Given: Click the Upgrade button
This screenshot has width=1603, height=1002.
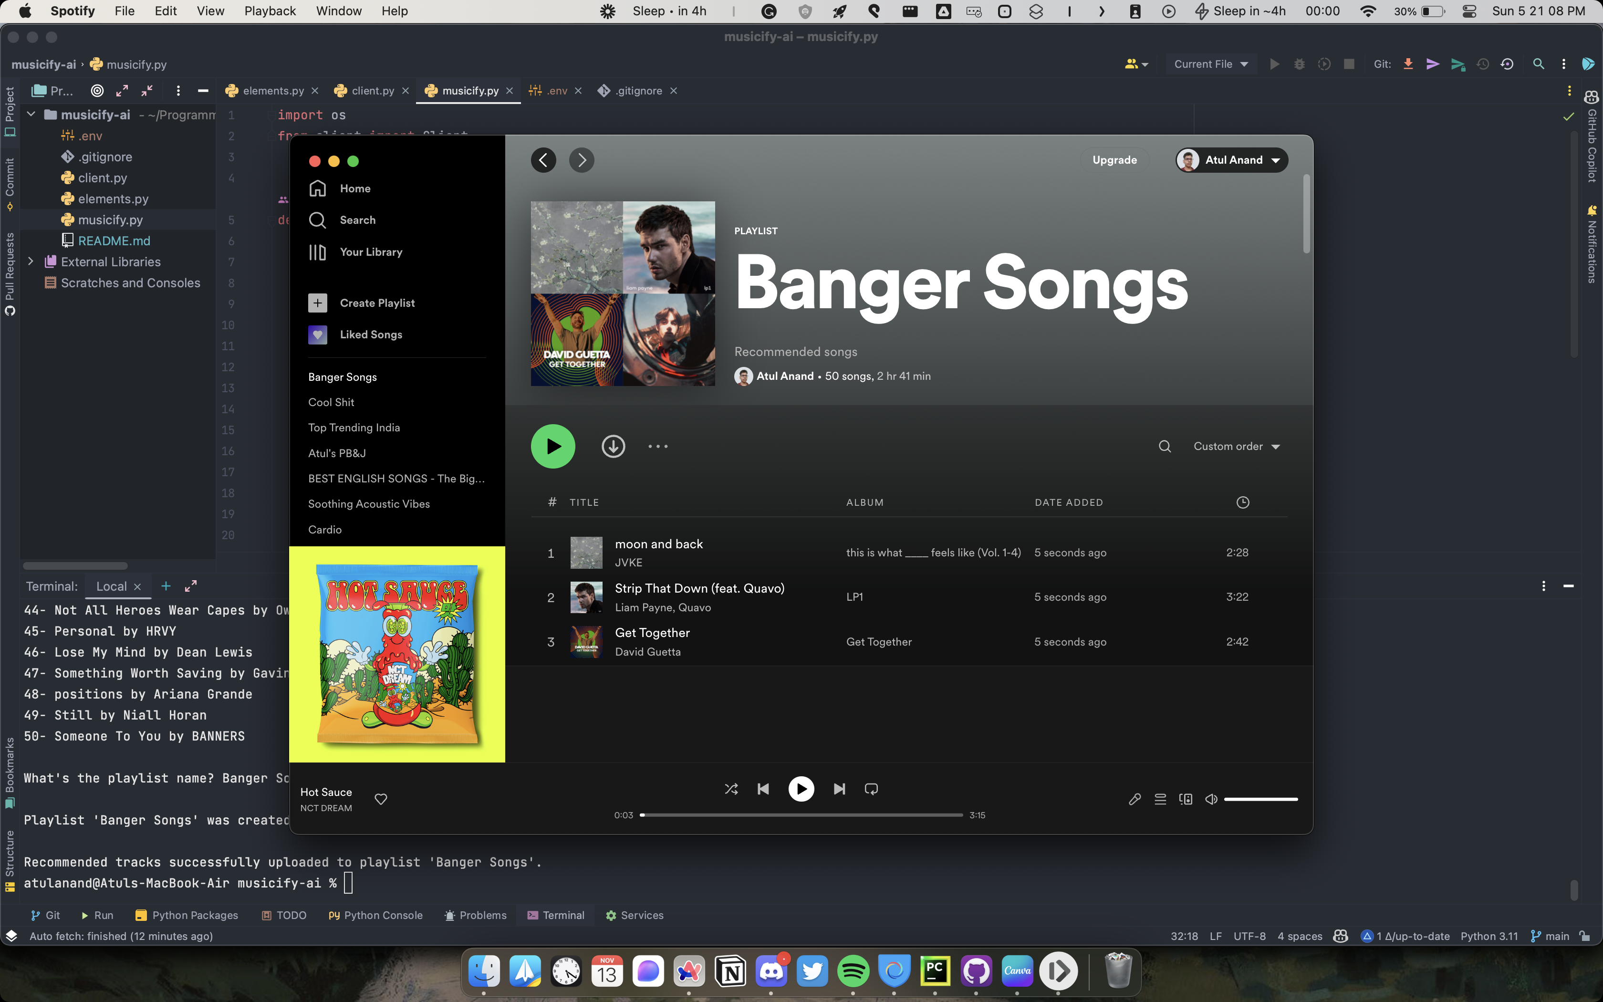Looking at the screenshot, I should (x=1114, y=160).
